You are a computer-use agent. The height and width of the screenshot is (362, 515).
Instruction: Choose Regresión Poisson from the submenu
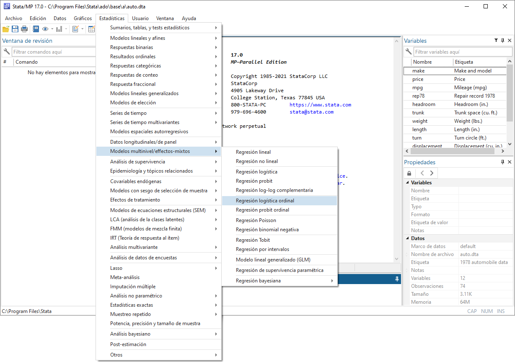coord(279,220)
